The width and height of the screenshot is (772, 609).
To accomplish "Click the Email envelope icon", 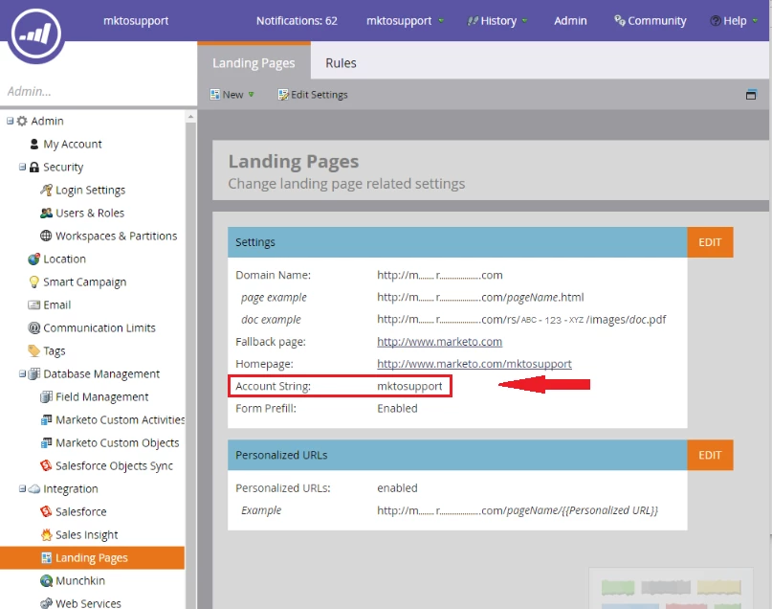I will (x=34, y=305).
